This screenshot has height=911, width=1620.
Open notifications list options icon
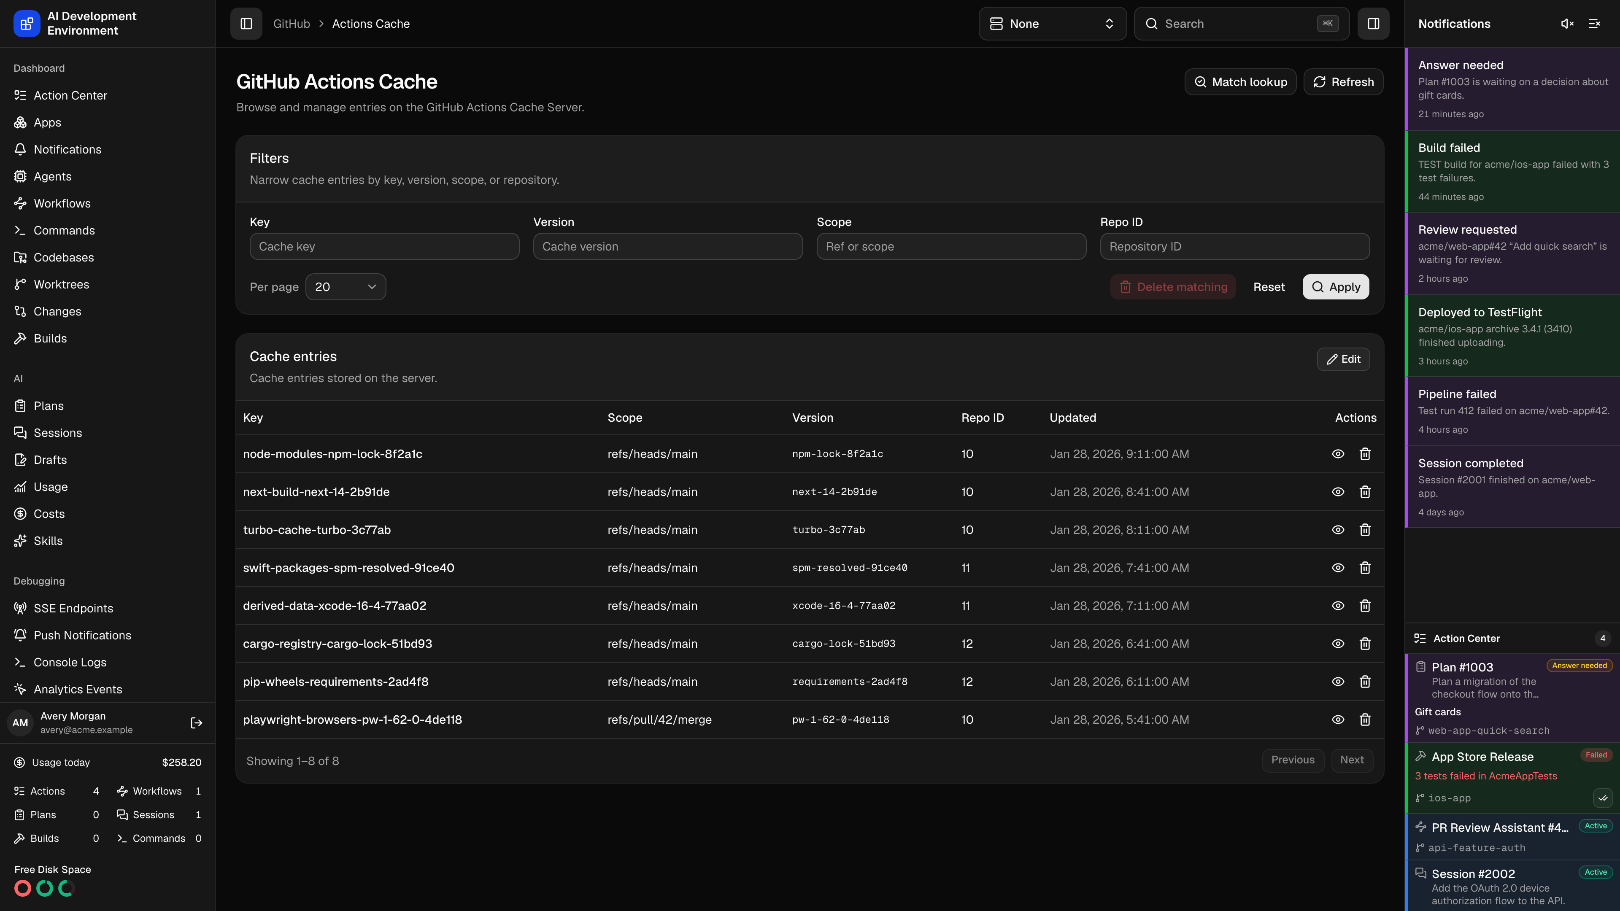[x=1594, y=24]
